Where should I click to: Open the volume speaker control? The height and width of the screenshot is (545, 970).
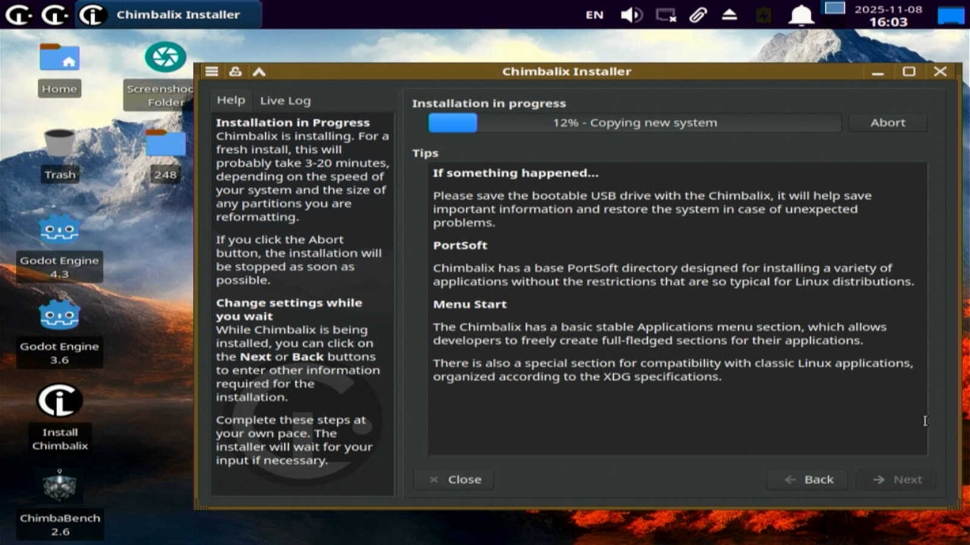tap(631, 15)
